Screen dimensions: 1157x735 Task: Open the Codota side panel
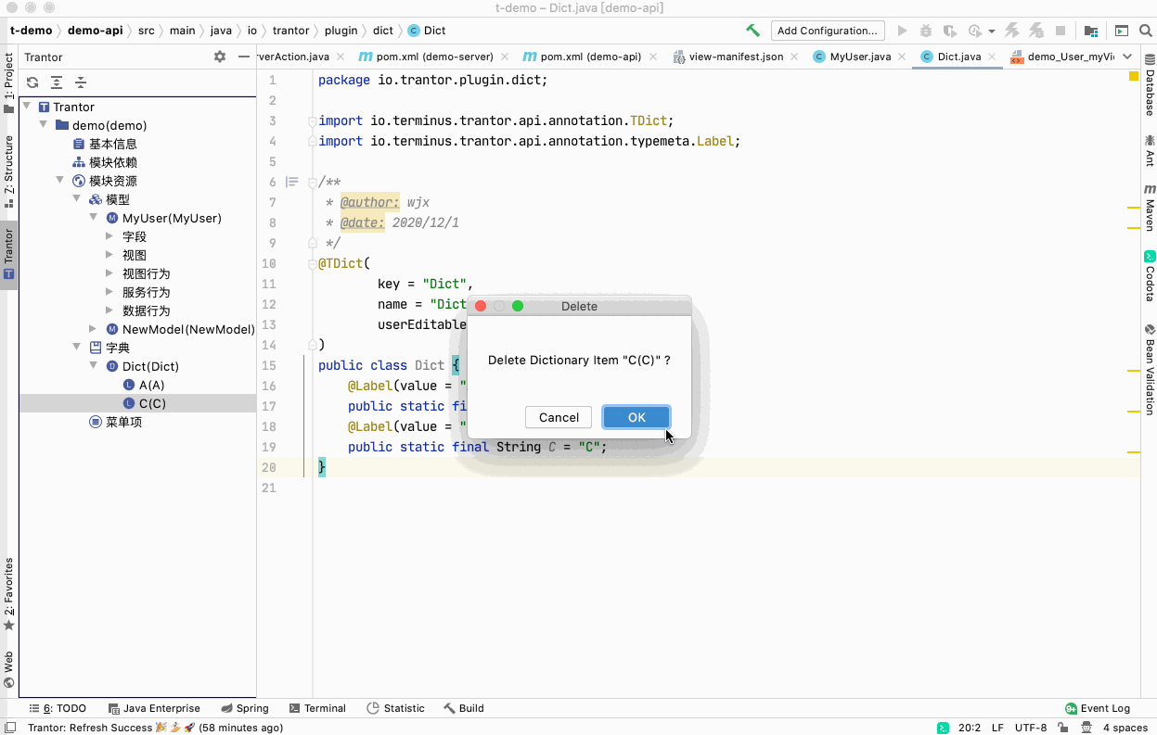(1150, 276)
